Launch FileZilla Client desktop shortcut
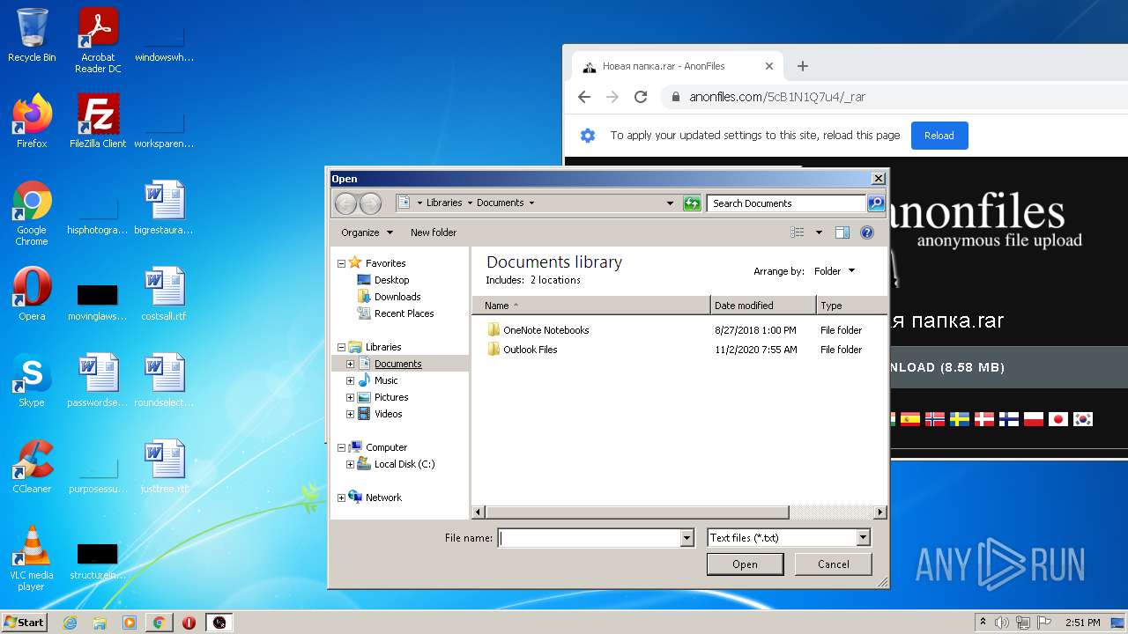1128x634 pixels. pos(98,122)
